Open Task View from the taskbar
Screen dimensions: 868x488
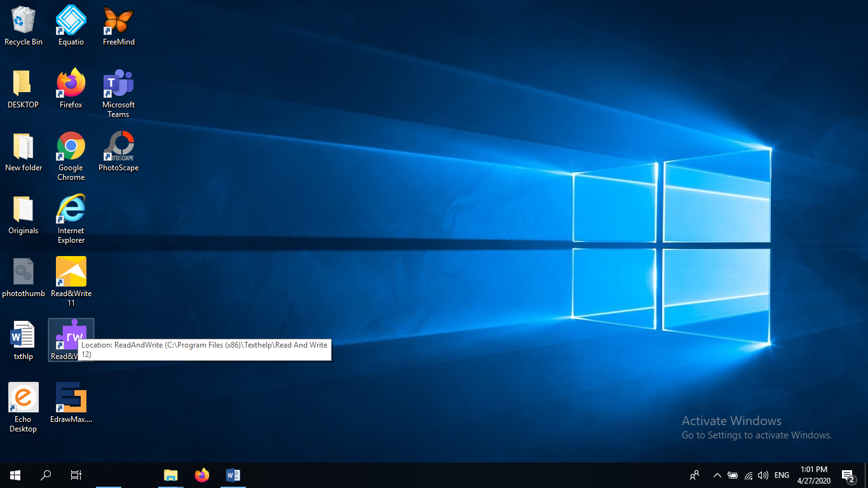pos(76,475)
